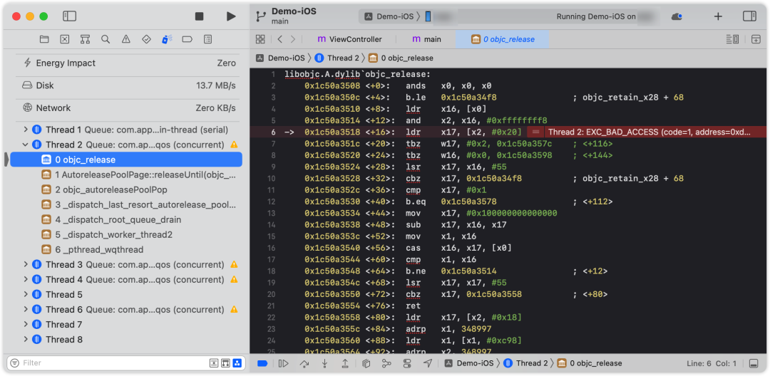
Task: Click the Step Over debug button
Action: (x=304, y=363)
